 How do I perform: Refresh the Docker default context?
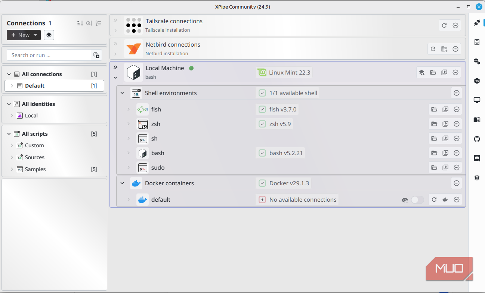(x=434, y=199)
